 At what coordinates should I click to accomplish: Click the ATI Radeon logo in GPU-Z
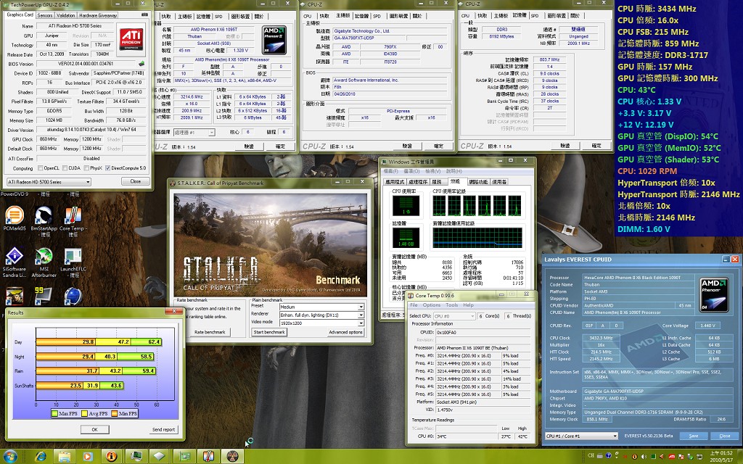click(131, 39)
